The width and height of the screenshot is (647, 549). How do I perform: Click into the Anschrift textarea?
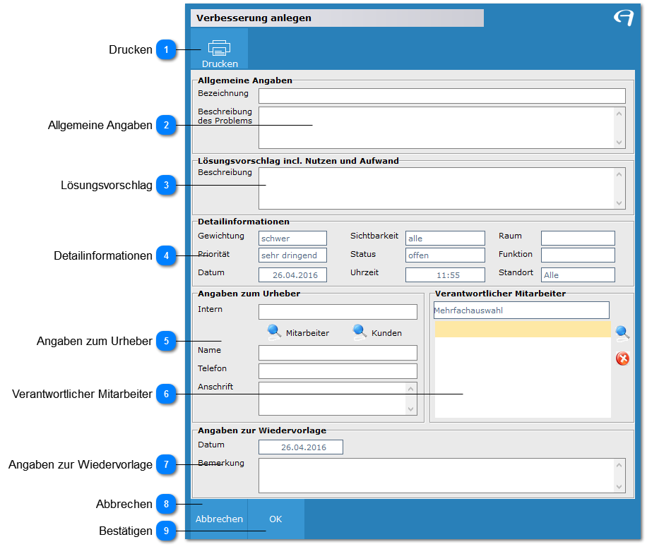click(x=338, y=399)
